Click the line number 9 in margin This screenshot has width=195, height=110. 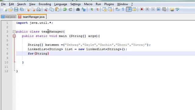coord(7,58)
